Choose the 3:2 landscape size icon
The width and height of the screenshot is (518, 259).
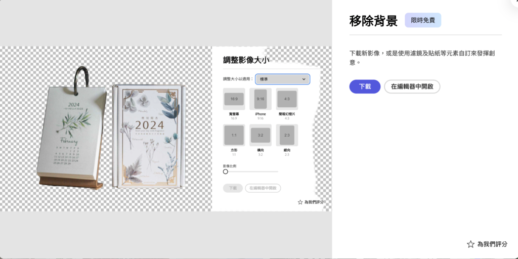tap(260, 135)
